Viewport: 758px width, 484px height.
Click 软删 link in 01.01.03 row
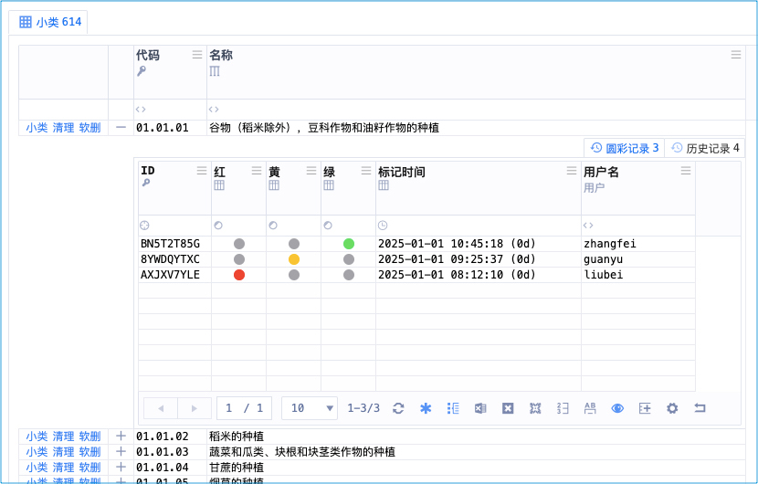(89, 452)
